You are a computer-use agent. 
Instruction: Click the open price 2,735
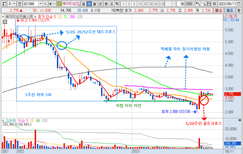(171, 10)
